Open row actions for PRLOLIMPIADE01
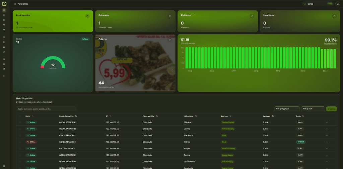This screenshot has height=169, width=343. (327, 149)
